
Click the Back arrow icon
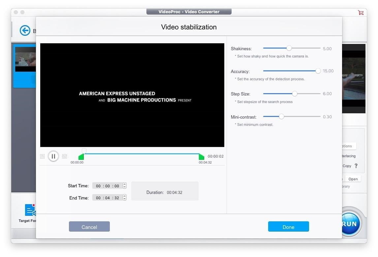[25, 31]
